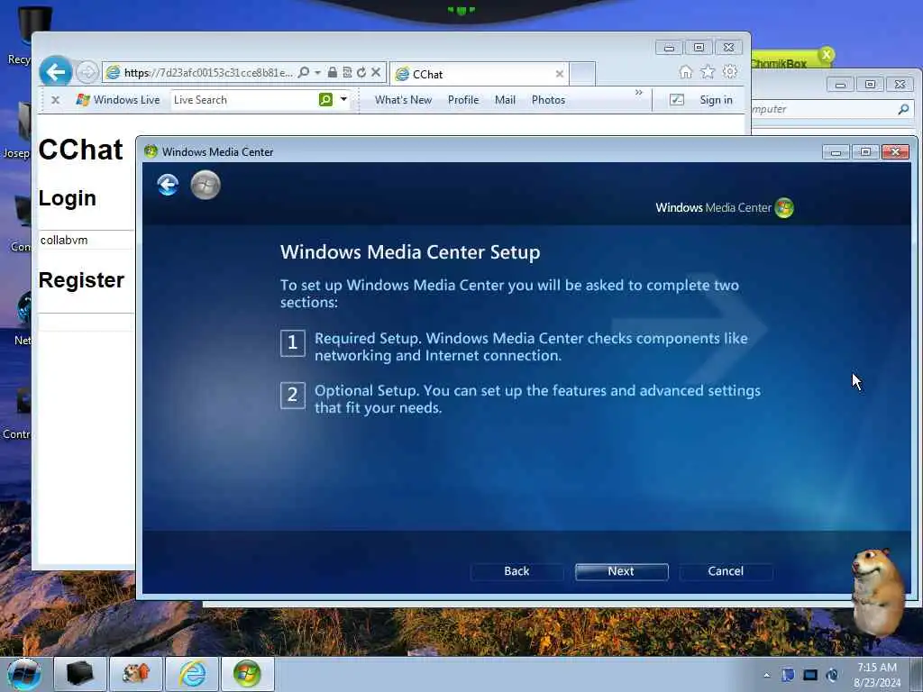Viewport: 923px width, 692px height.
Task: Minimize the Windows Media Center window
Action: click(836, 152)
